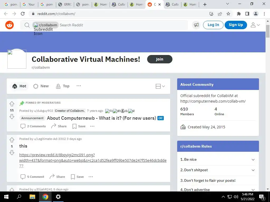Sort posts by New
Screen dimensions: 270x202
(x=41, y=86)
